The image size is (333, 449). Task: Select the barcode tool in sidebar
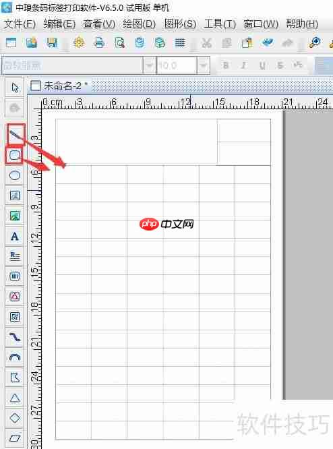[15, 276]
